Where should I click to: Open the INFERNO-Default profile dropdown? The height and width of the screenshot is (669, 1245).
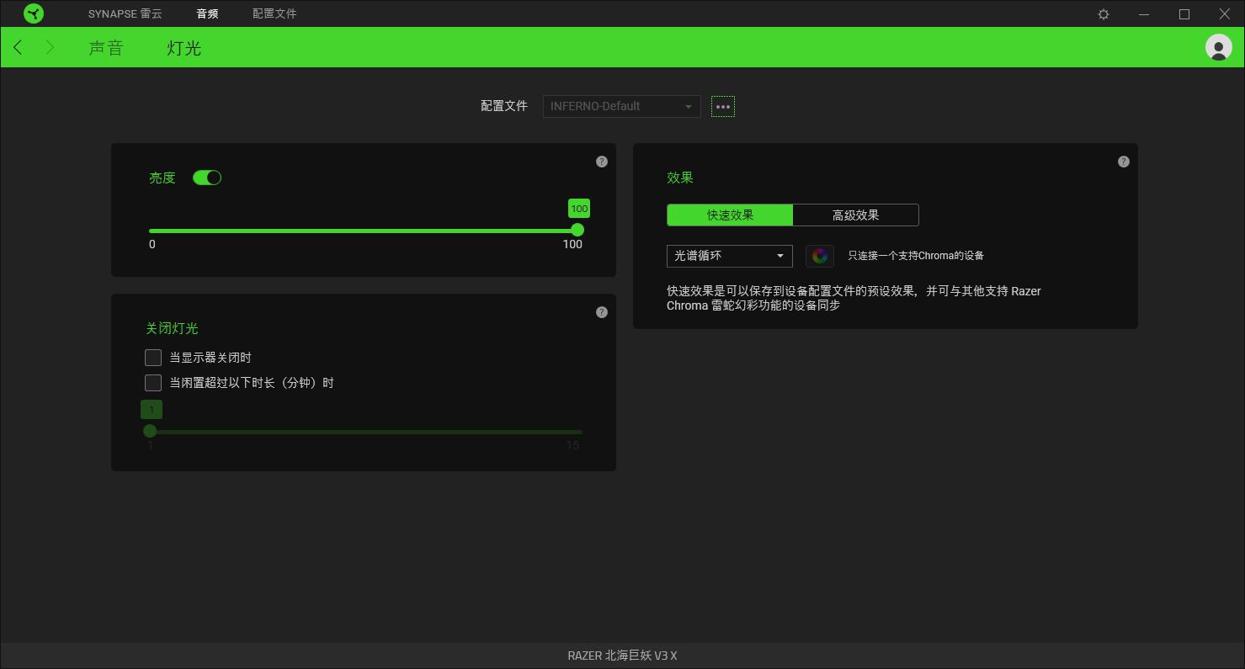point(621,106)
